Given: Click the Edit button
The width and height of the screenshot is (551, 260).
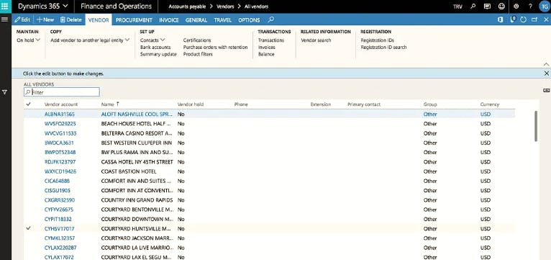Looking at the screenshot, I should pos(22,19).
